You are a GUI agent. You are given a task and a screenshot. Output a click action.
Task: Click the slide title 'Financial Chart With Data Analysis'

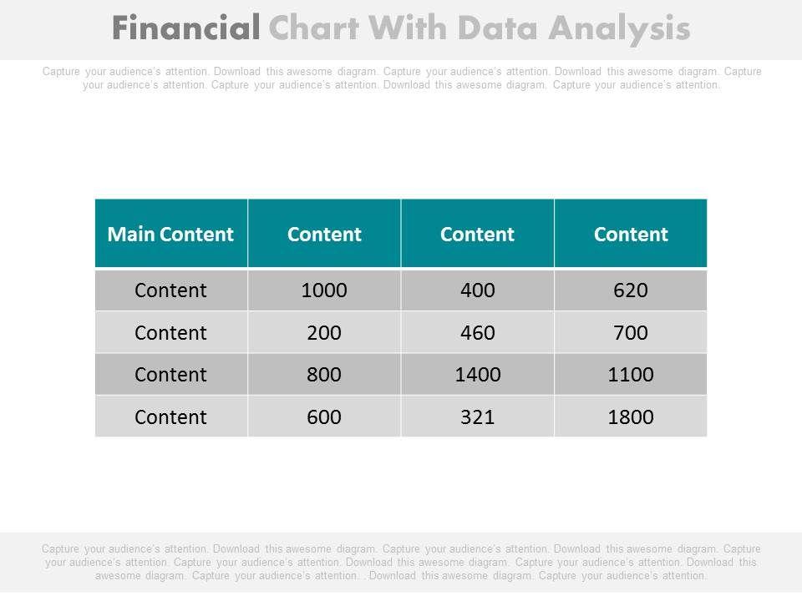pyautogui.click(x=401, y=29)
